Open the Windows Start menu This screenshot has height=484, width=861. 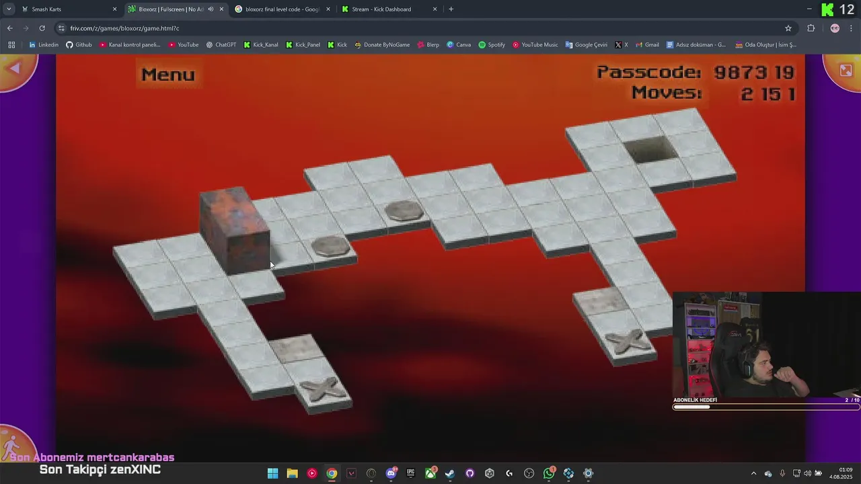(x=272, y=473)
